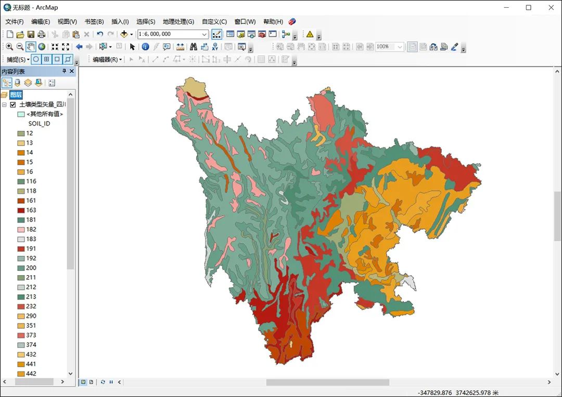Expand Tools toolbar overflow options
The image size is (562, 397).
[251, 48]
